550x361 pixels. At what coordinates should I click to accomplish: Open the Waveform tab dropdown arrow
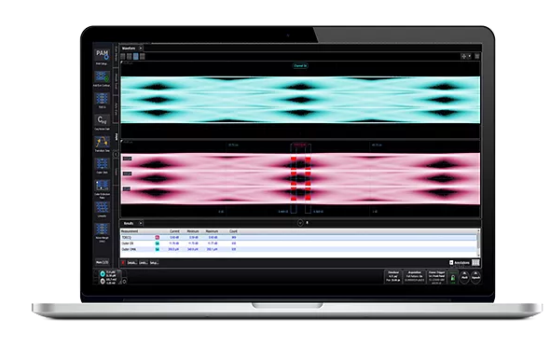pos(141,49)
